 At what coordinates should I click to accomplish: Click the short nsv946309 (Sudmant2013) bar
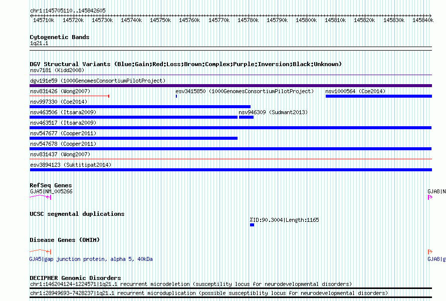coord(246,117)
